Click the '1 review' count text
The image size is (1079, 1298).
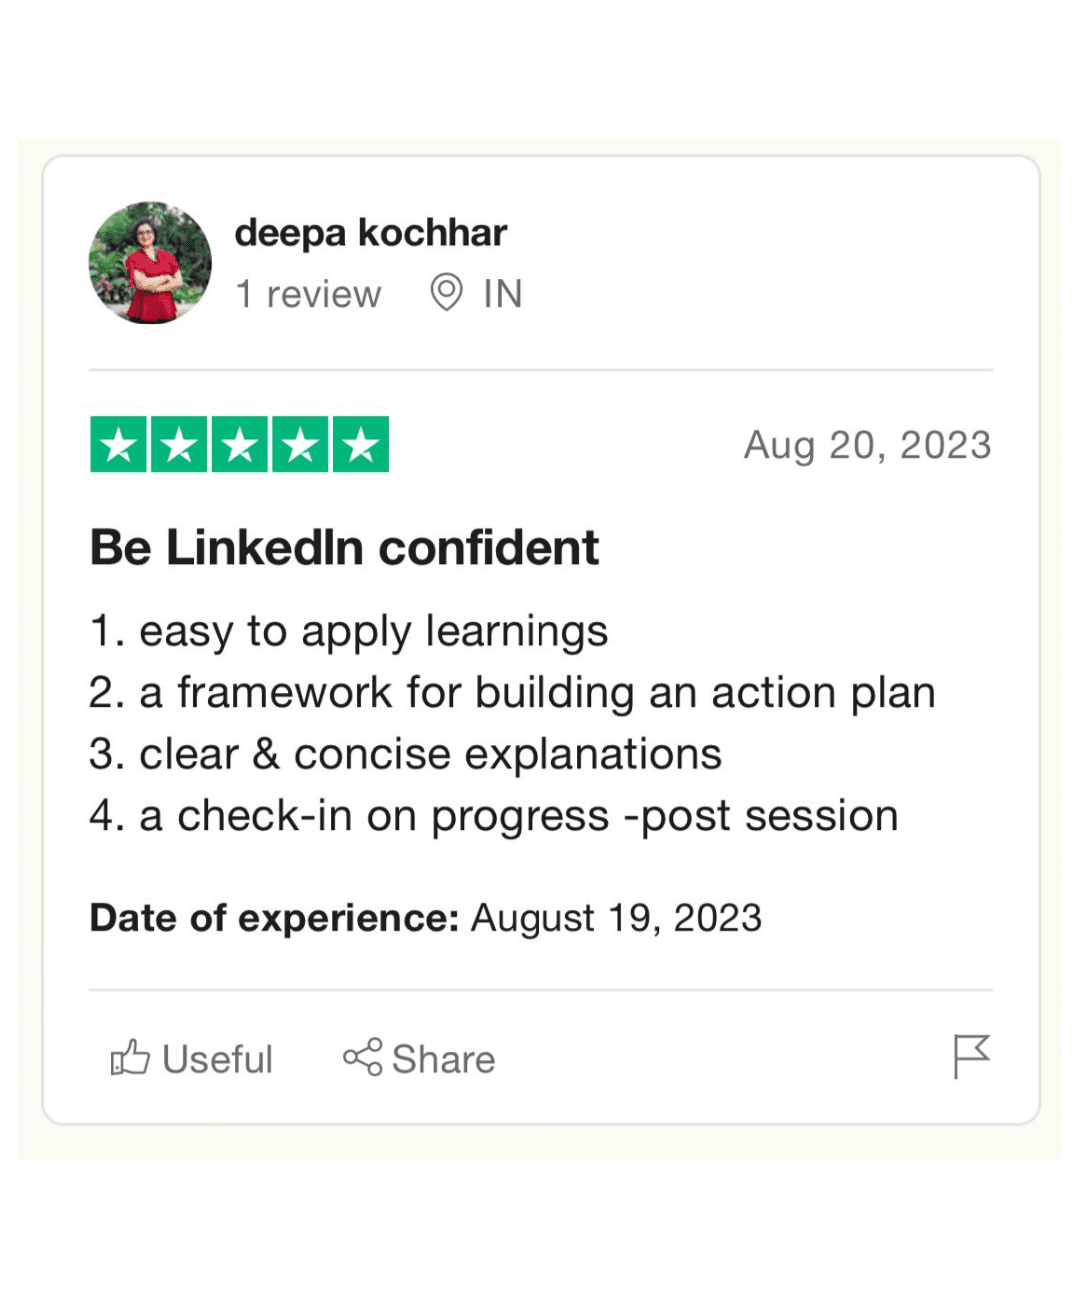(x=308, y=294)
